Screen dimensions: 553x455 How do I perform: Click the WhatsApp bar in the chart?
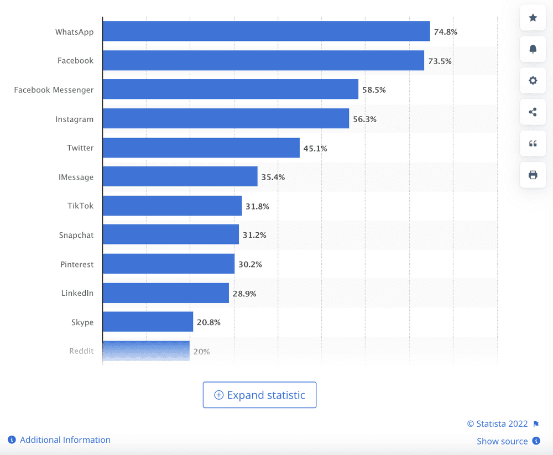pyautogui.click(x=265, y=32)
